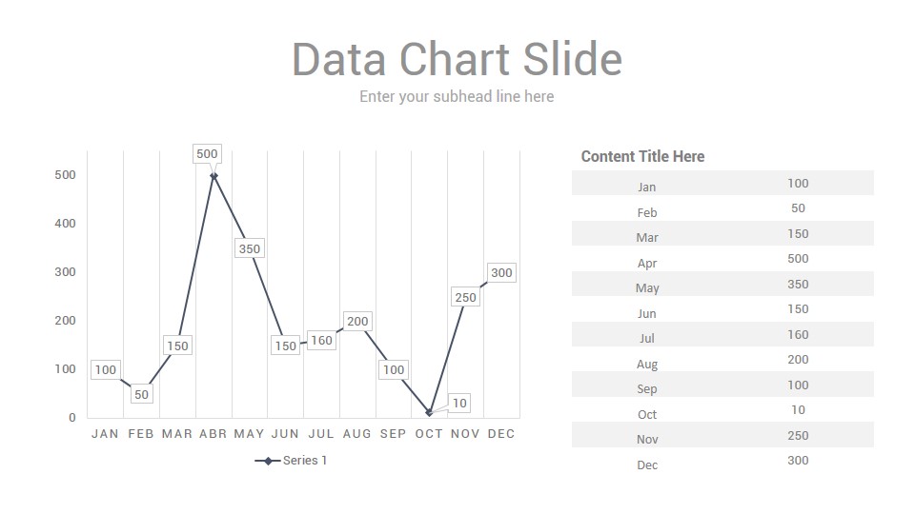The height and width of the screenshot is (514, 915).
Task: Click the diamond marker at October low point
Action: point(429,412)
